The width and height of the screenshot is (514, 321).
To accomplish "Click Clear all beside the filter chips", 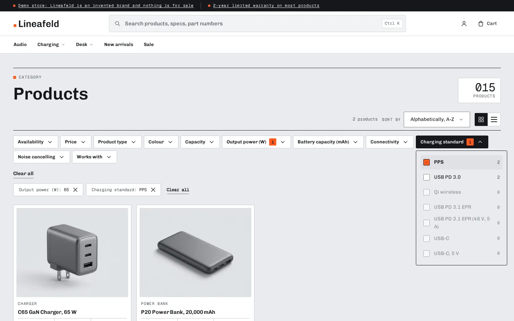I will click(178, 190).
